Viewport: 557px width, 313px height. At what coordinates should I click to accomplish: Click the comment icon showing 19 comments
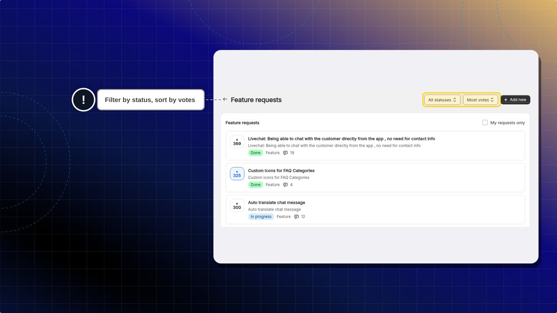click(x=285, y=153)
